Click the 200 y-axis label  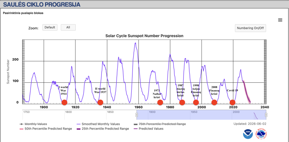tap(15, 60)
